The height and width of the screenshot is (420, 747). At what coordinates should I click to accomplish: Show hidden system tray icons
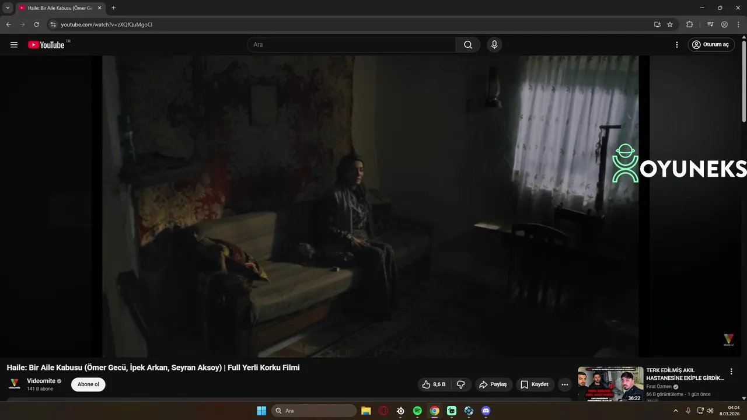(676, 411)
